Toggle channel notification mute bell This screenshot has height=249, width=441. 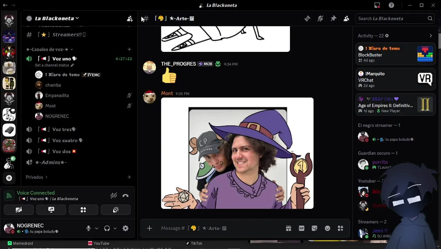click(x=320, y=18)
